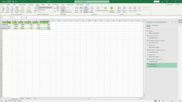Click the Share button
The width and height of the screenshot is (182, 102).
[x=177, y=5]
